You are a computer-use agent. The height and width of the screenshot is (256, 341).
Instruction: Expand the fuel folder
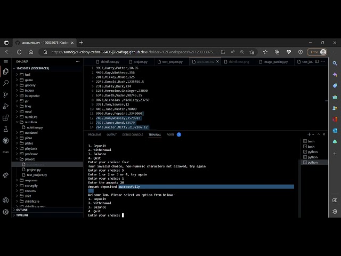27,75
